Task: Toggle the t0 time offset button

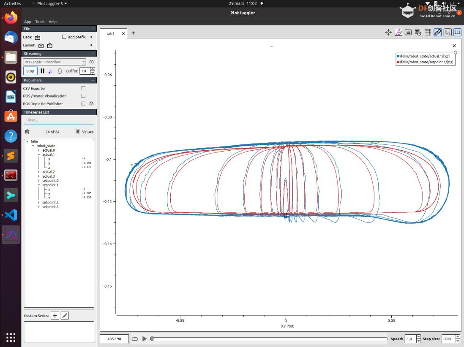Action: click(x=448, y=33)
